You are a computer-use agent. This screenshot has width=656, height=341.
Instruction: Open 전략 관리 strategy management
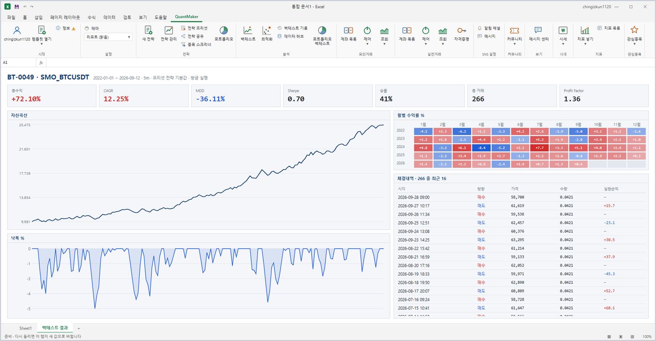(169, 34)
